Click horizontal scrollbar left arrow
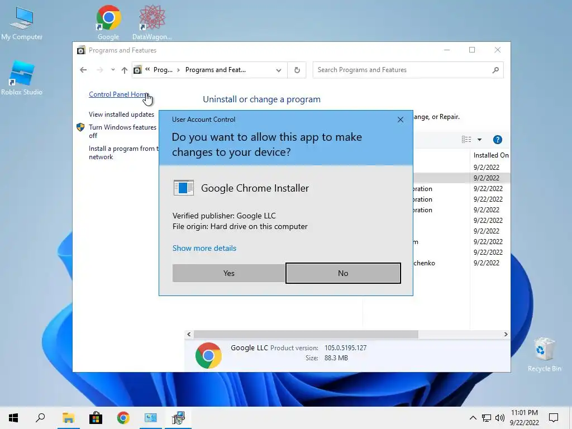Screen dimensions: 572x429 pyautogui.click(x=189, y=334)
